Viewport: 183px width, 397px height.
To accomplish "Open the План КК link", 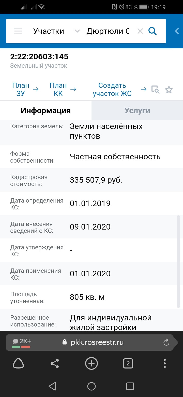I will pyautogui.click(x=58, y=89).
